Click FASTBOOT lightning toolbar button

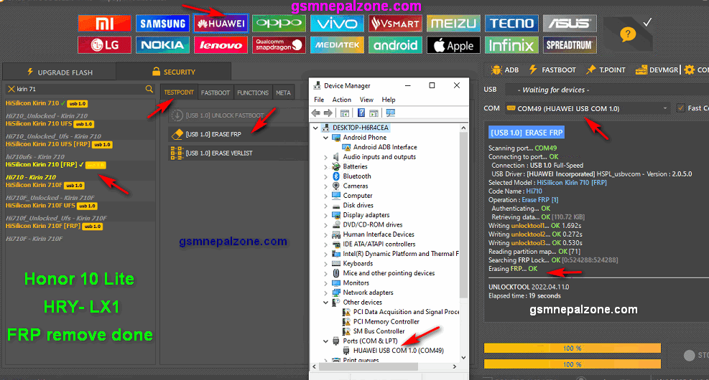(x=552, y=70)
